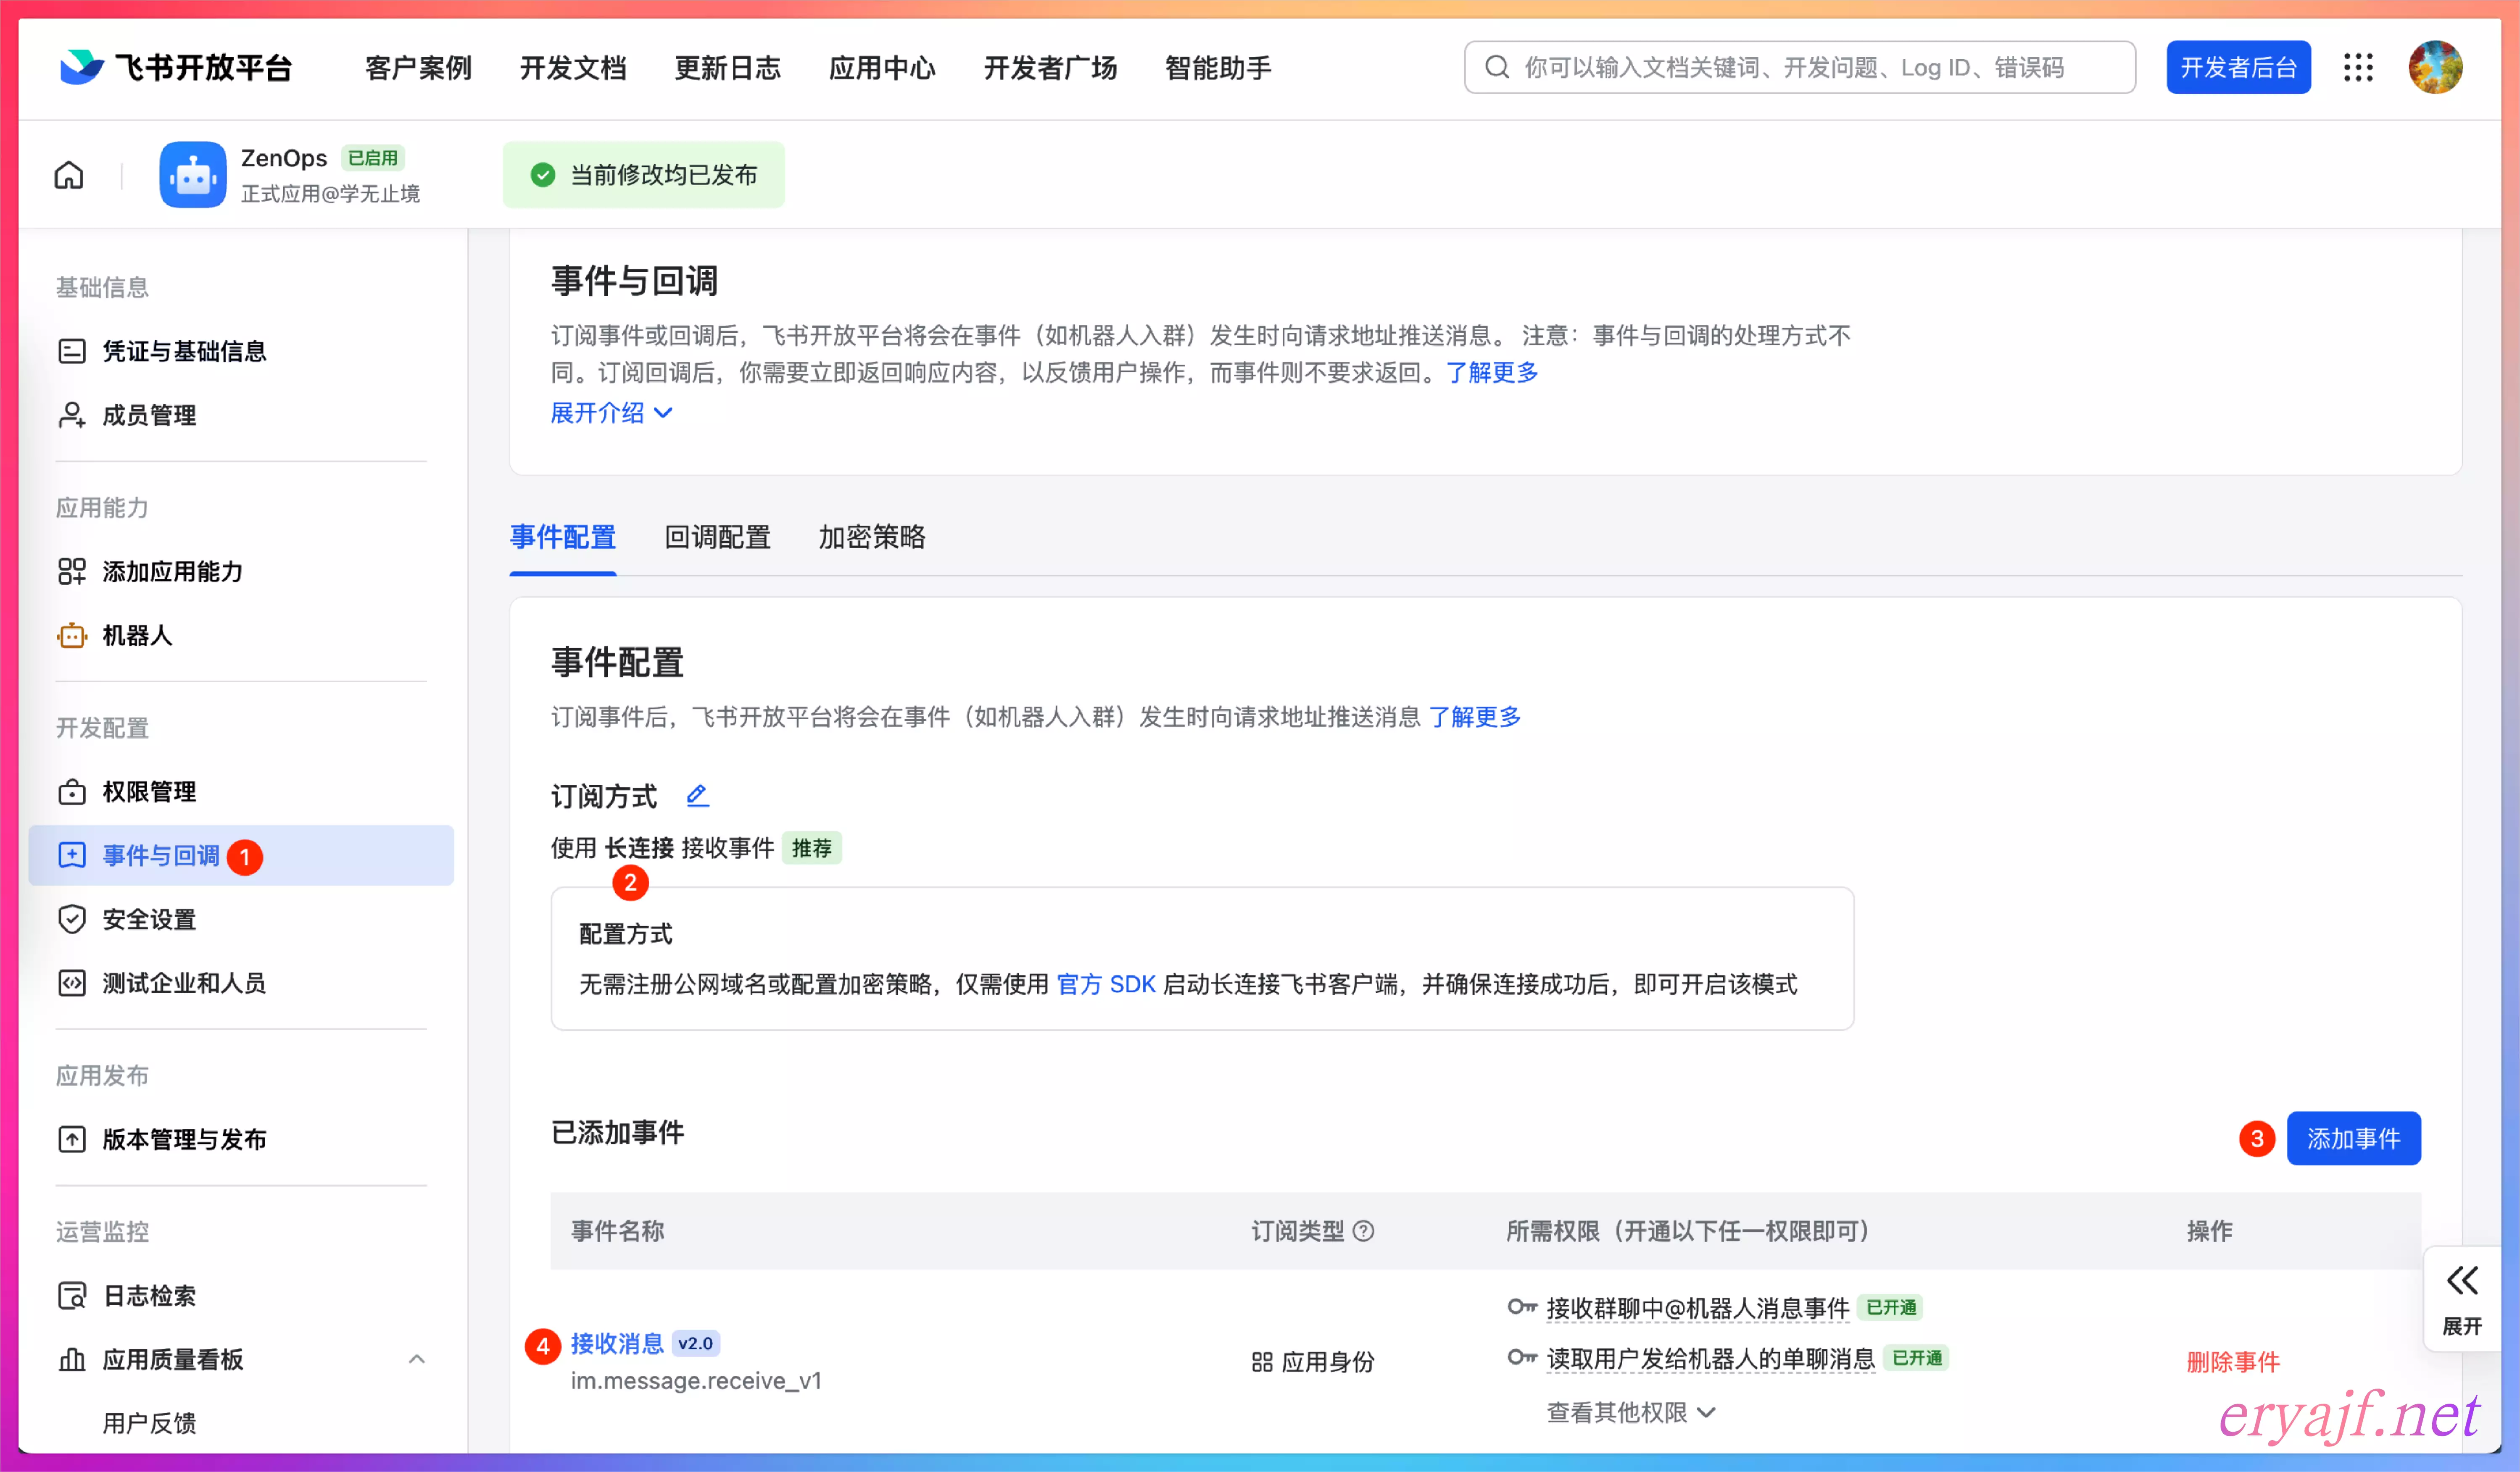Expand 查看其他权限 dropdown
This screenshot has height=1472, width=2520.
1630,1412
